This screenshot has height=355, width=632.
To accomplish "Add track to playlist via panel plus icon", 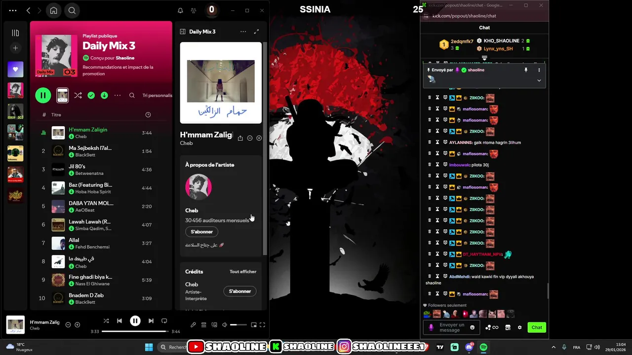I will [259, 138].
